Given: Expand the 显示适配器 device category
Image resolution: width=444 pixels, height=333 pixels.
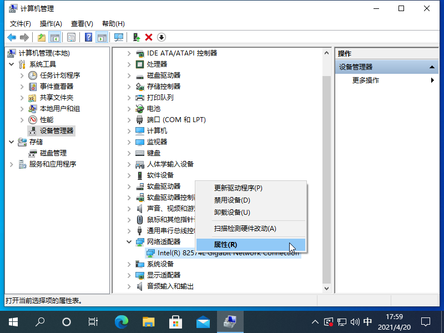Looking at the screenshot, I should pyautogui.click(x=129, y=275).
